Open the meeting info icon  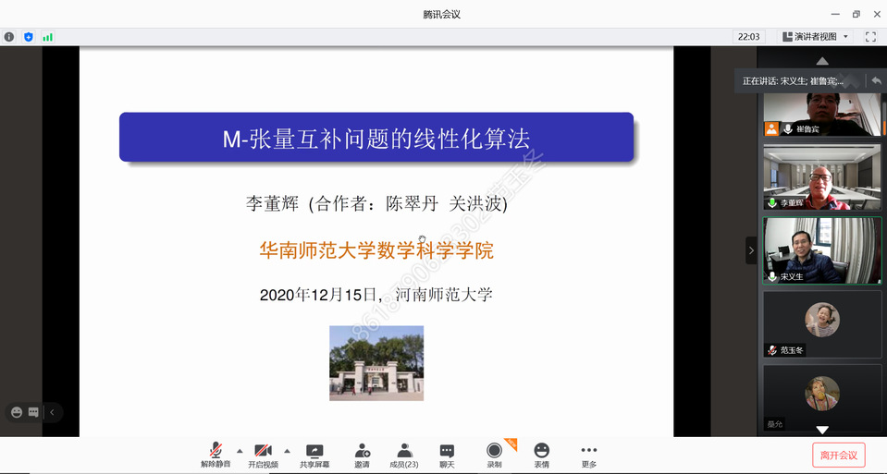coord(9,37)
